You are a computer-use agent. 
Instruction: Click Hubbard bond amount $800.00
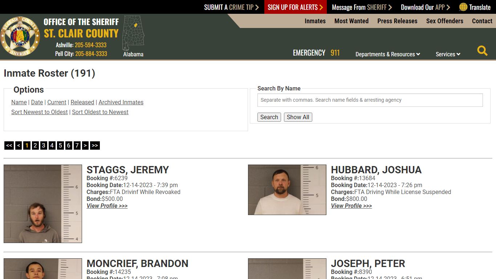point(357,199)
